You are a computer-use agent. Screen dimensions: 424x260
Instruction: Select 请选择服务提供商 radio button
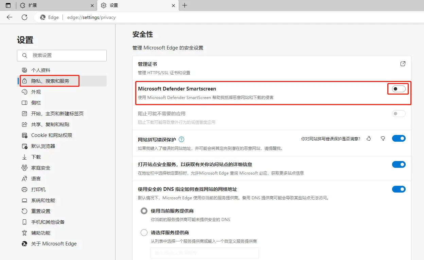tap(144, 233)
